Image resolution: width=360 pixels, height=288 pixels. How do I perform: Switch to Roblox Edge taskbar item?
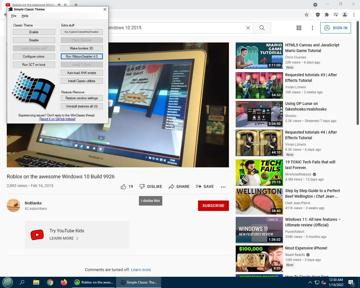click(94, 282)
